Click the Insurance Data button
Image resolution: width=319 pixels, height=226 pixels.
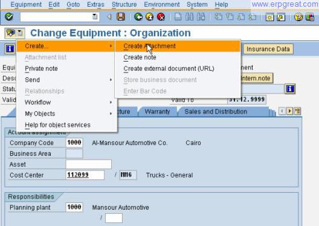(x=268, y=49)
